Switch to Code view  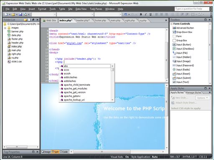coord(64,152)
